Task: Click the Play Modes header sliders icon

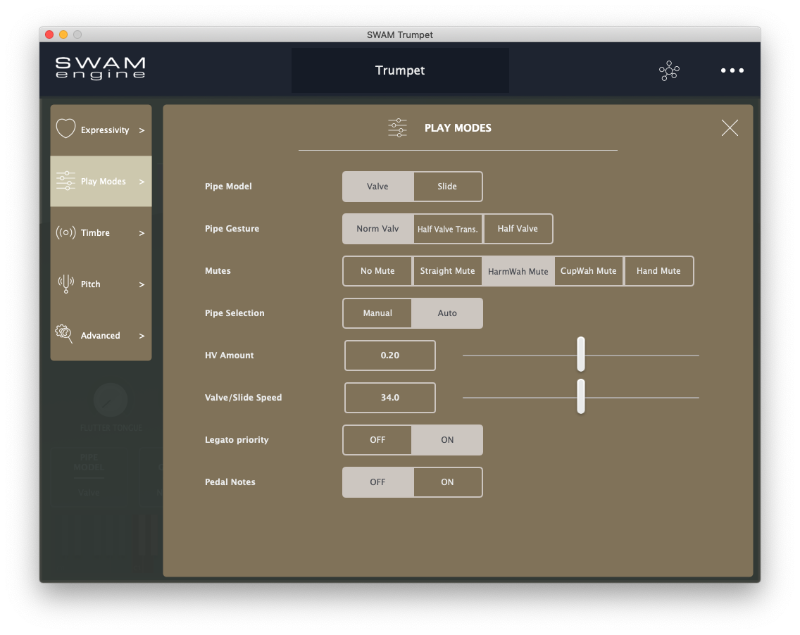Action: (397, 128)
